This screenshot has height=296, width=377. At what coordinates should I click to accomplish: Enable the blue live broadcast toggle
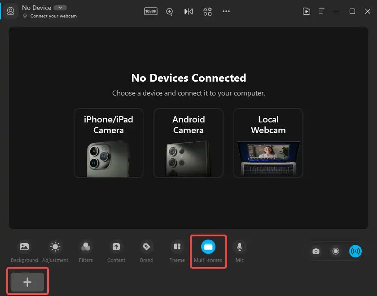click(x=355, y=251)
